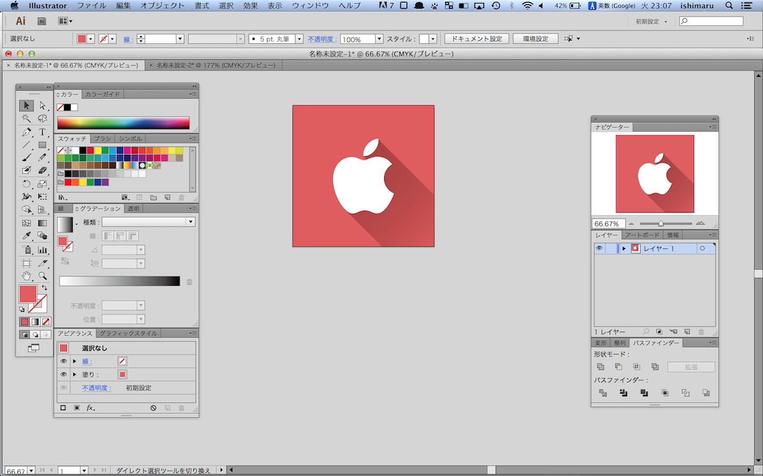
Task: Open the ウィンドウ menu
Action: 310,6
